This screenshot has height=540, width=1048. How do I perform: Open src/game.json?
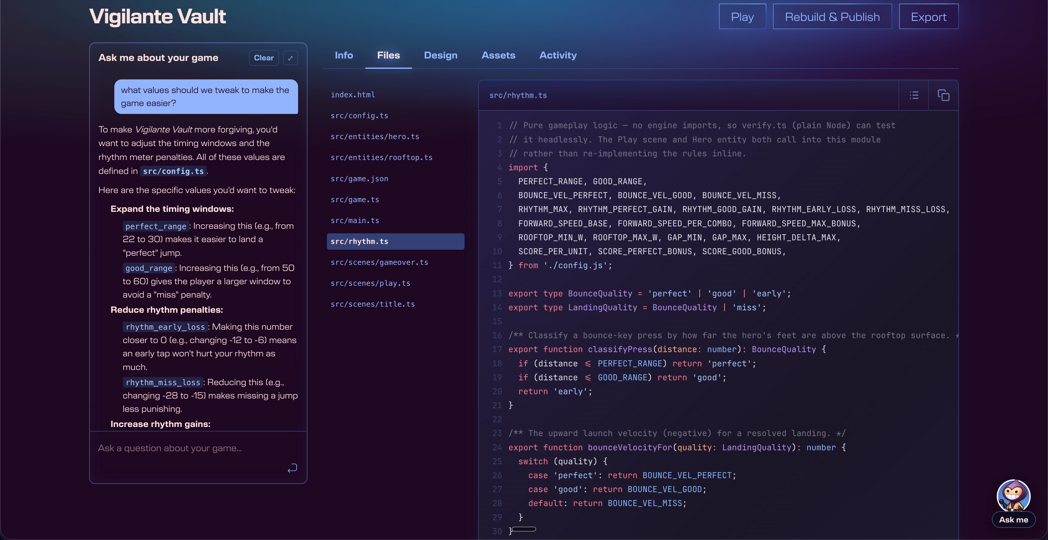pyautogui.click(x=395, y=178)
